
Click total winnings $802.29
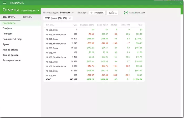tap(90, 79)
